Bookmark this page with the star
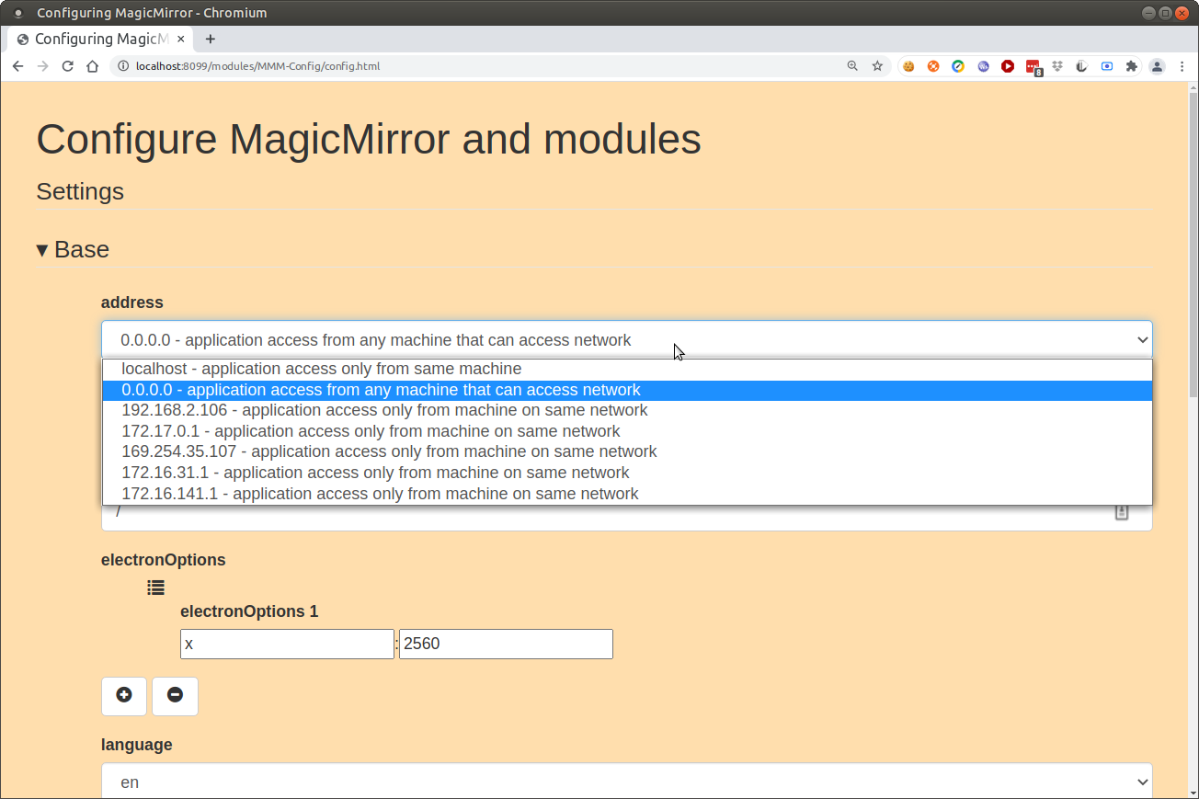This screenshot has width=1199, height=799. pyautogui.click(x=877, y=66)
